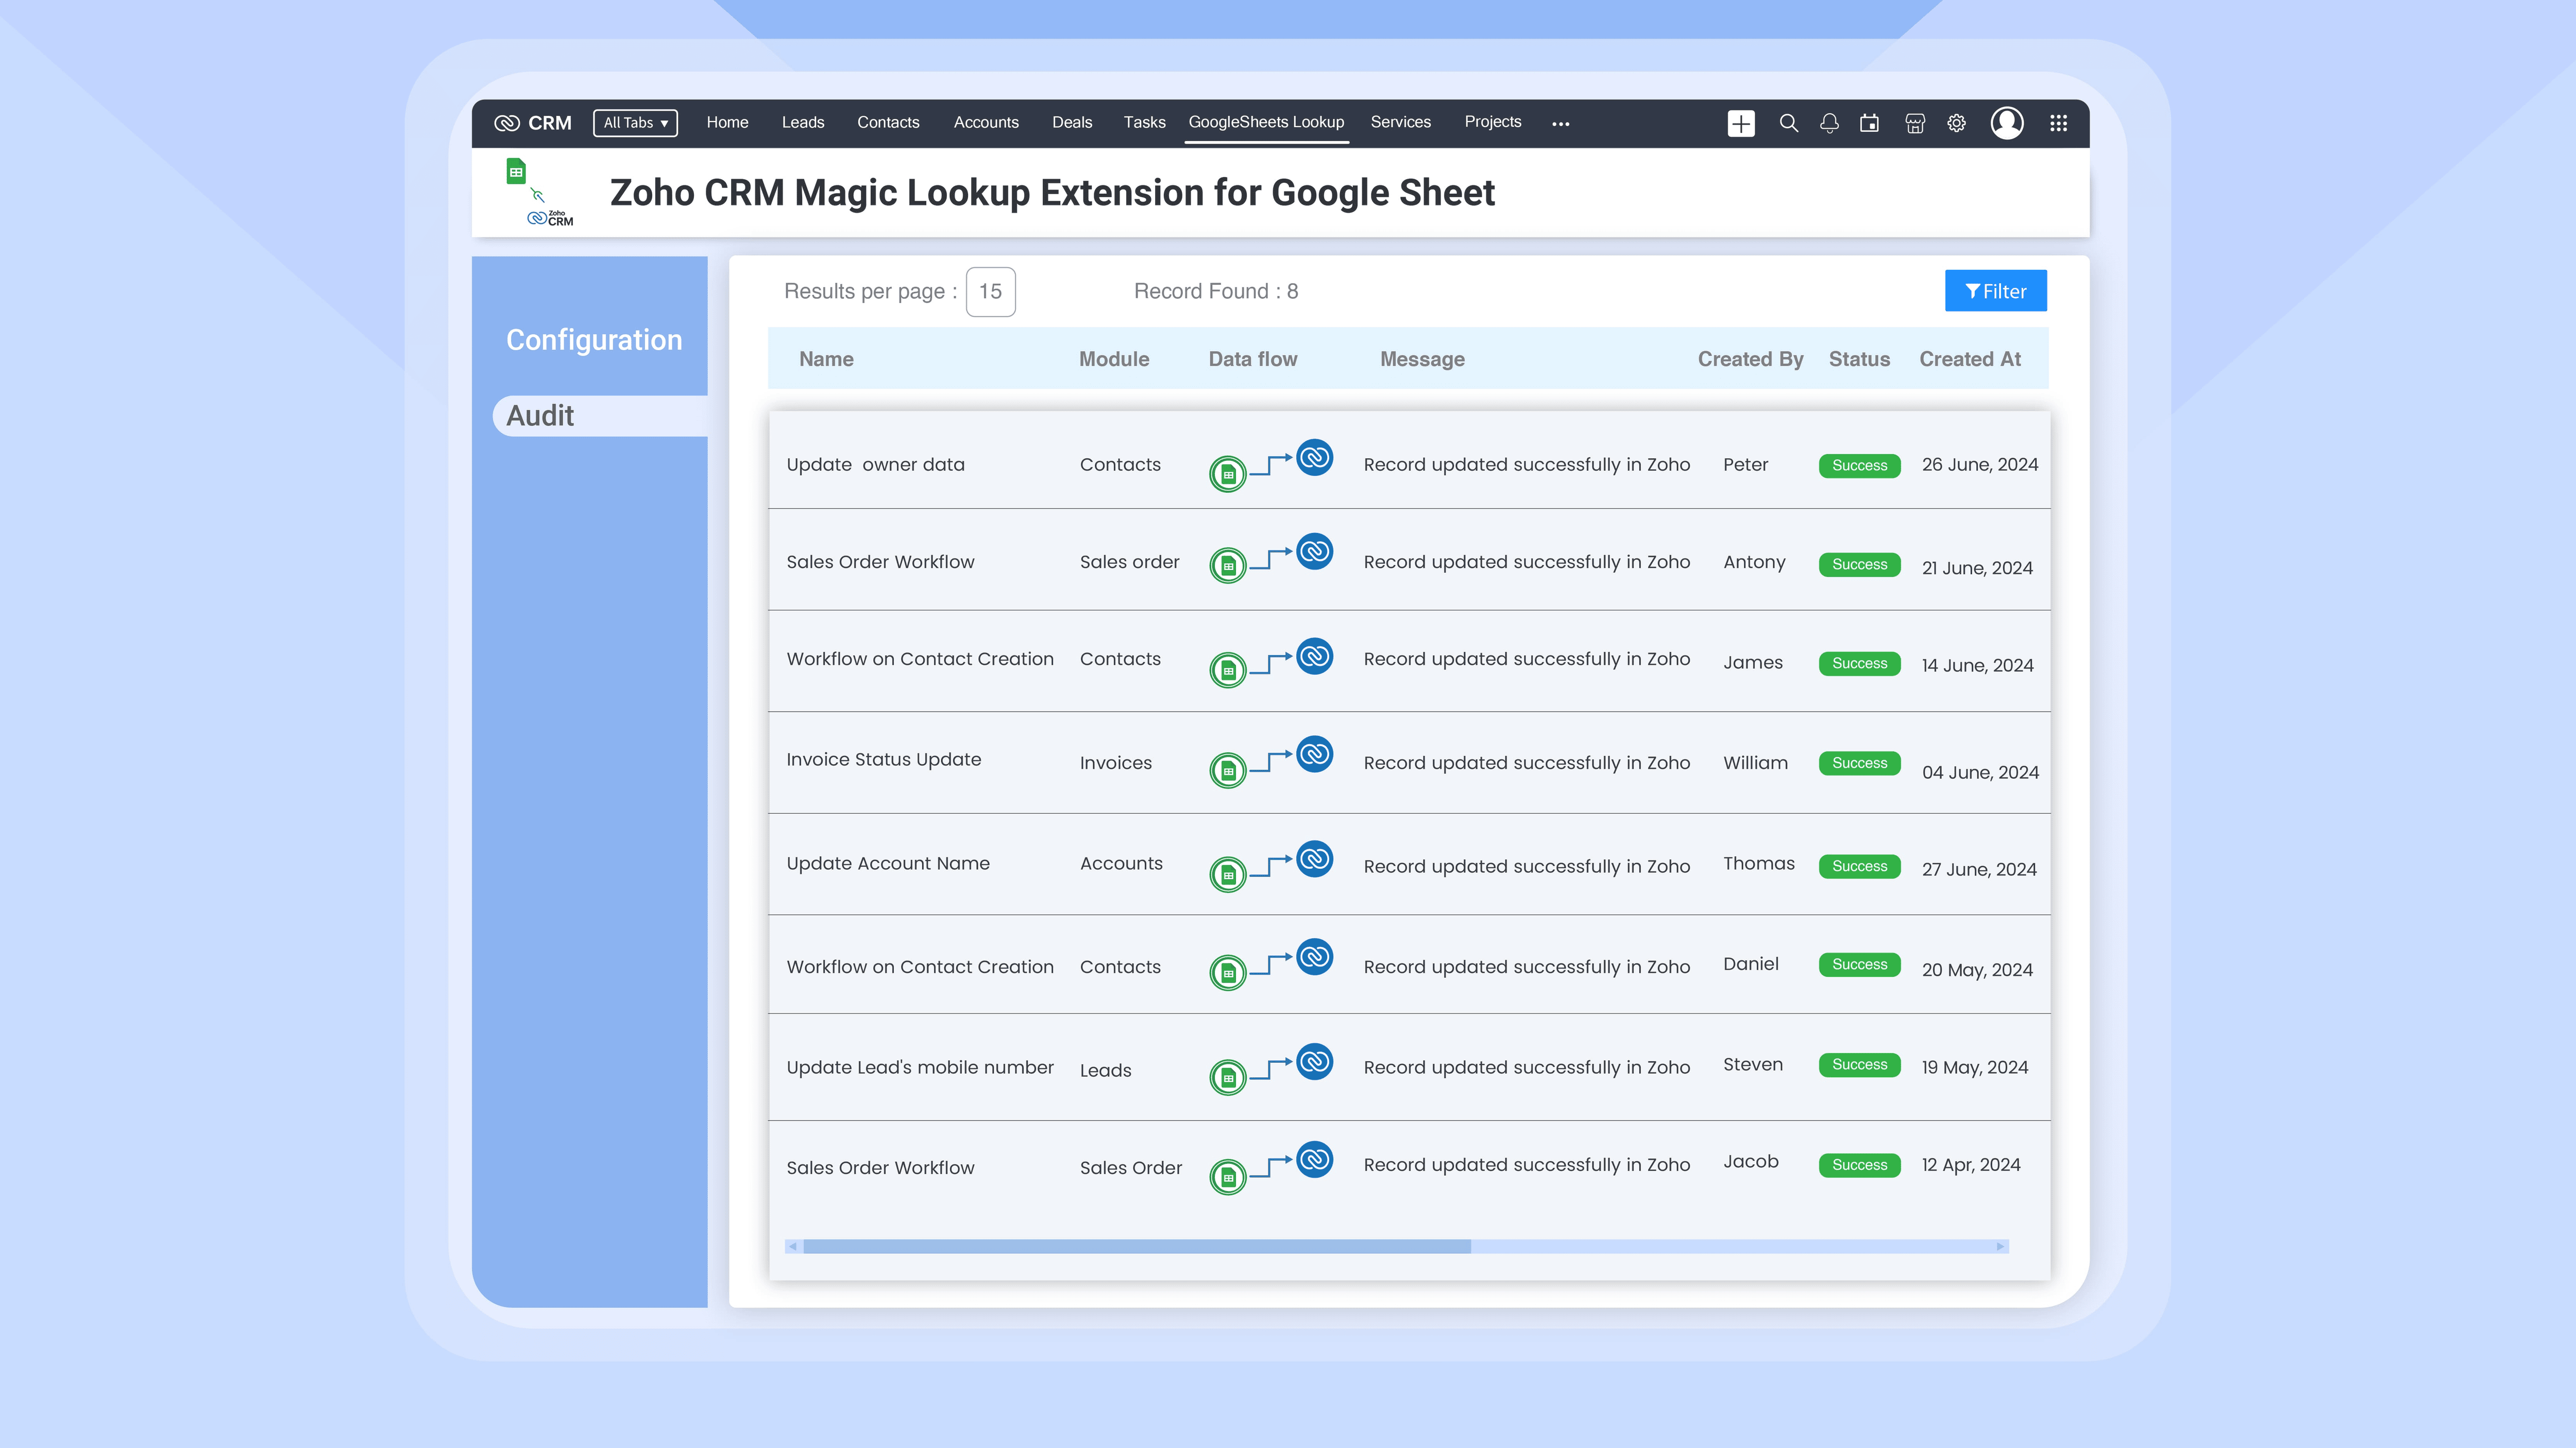Click Zoho CRM icon in Update Account Name row
This screenshot has width=2576, height=1448.
coord(1315,858)
